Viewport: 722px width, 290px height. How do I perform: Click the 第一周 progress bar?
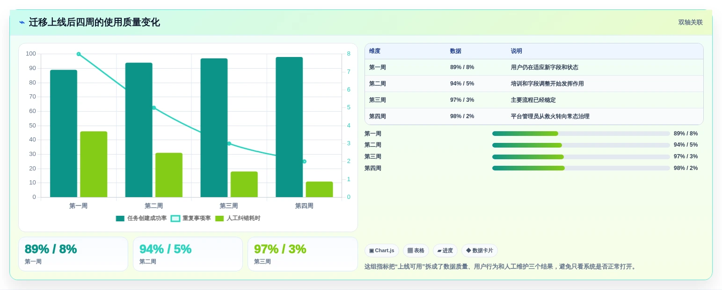pyautogui.click(x=581, y=134)
